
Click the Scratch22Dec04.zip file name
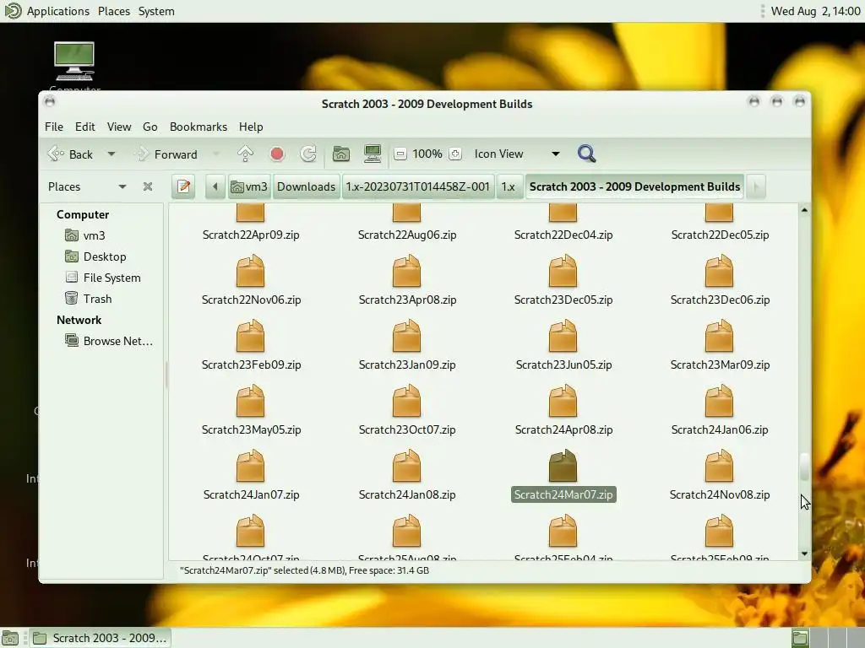point(563,235)
